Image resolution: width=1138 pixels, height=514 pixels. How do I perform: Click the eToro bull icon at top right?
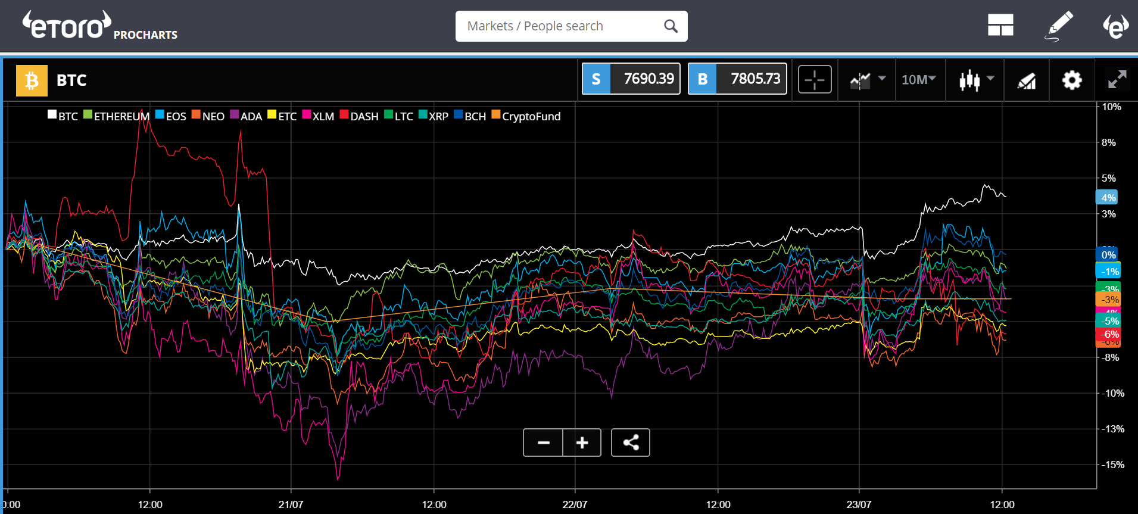[1115, 26]
